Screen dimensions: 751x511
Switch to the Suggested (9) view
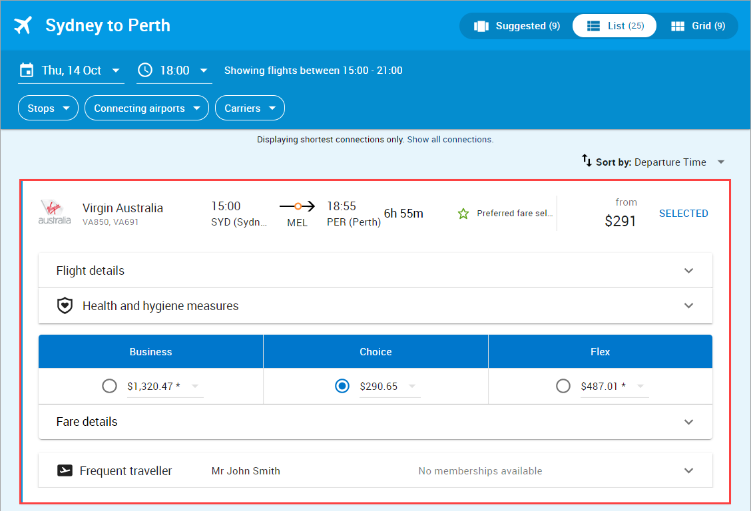(517, 26)
